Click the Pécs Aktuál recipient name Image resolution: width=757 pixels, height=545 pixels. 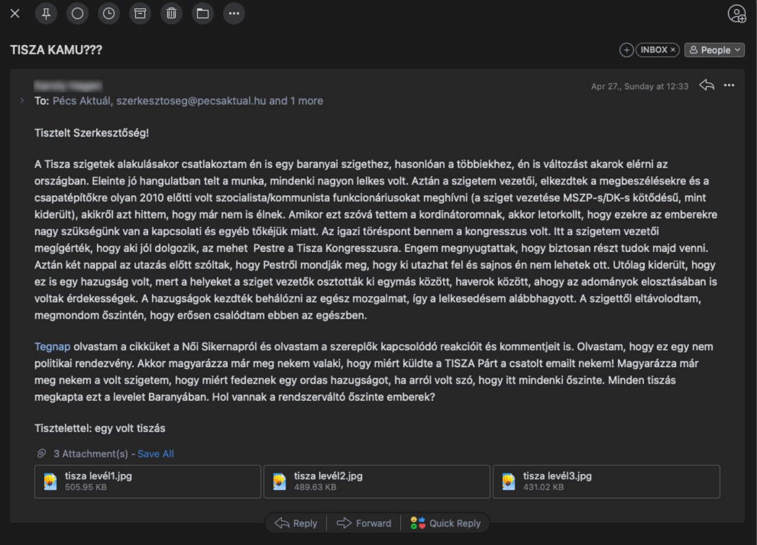click(x=82, y=101)
